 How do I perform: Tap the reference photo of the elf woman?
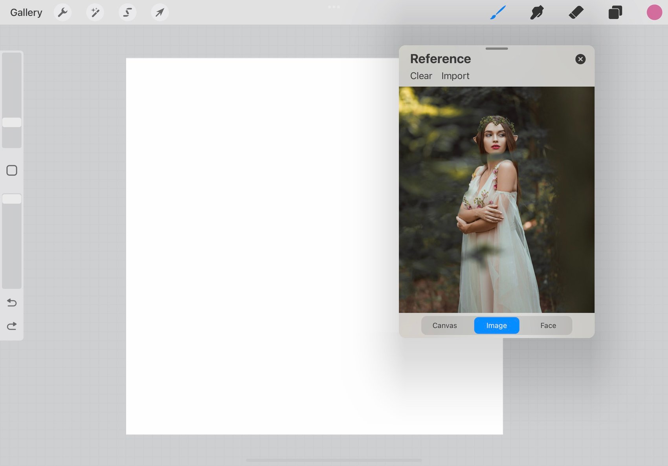tap(497, 199)
